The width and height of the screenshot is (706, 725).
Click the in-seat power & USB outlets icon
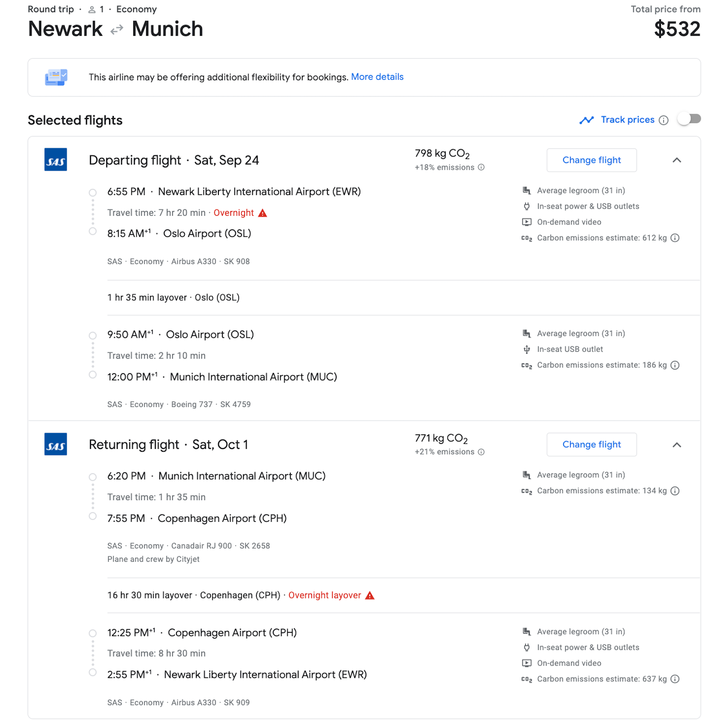(526, 206)
